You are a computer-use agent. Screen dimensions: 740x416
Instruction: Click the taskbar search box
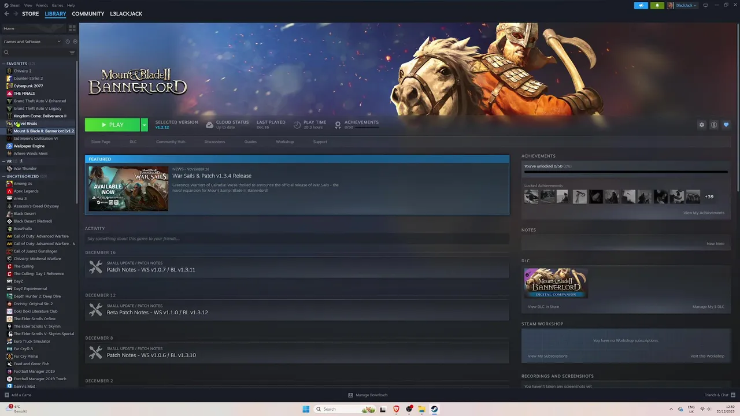[346, 409]
